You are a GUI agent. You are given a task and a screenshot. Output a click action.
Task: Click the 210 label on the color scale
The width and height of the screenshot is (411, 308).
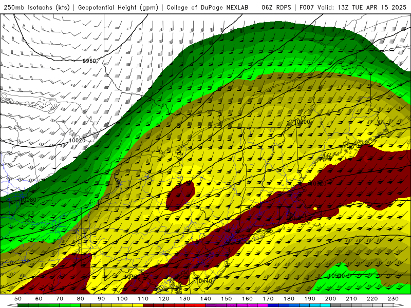point(351,299)
